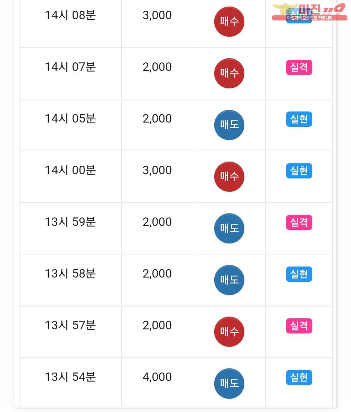Open the 실현 badge in the 14시 05분 row

[x=299, y=119]
